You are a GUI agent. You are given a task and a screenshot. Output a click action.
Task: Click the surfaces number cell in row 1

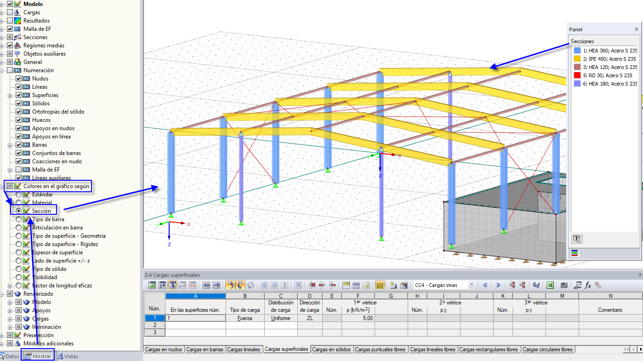point(195,318)
